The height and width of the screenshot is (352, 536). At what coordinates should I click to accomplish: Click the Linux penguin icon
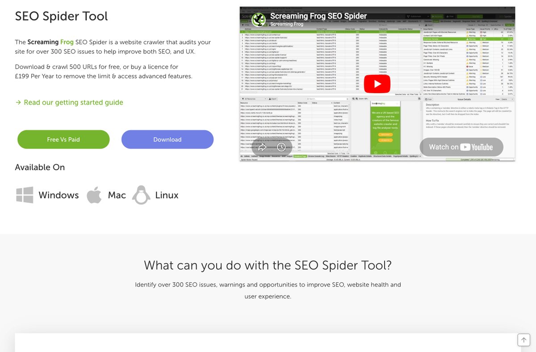[141, 195]
